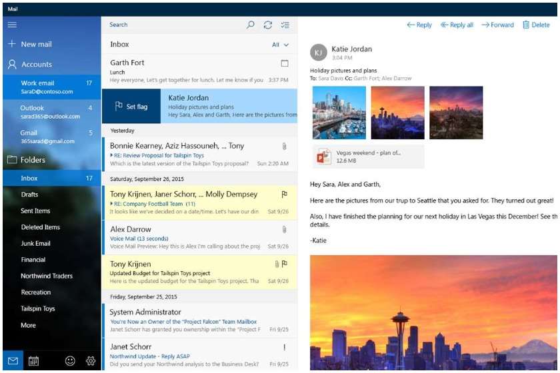Open the Drafts folder

click(29, 194)
